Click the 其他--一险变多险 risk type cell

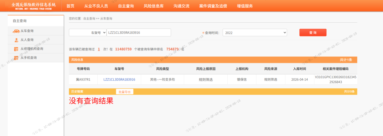pos(162,79)
